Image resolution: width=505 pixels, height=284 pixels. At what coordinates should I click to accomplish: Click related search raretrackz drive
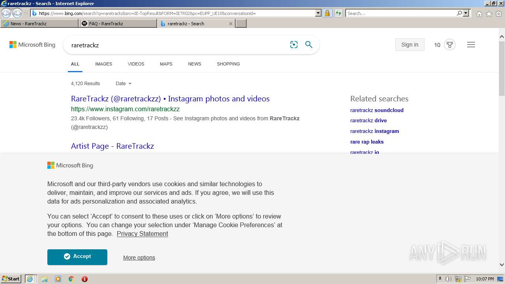[368, 120]
